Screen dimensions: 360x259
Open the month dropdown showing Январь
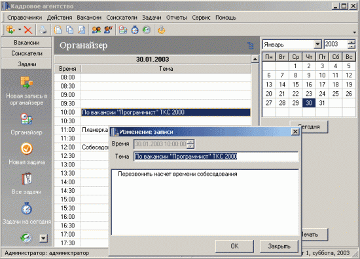(317, 44)
